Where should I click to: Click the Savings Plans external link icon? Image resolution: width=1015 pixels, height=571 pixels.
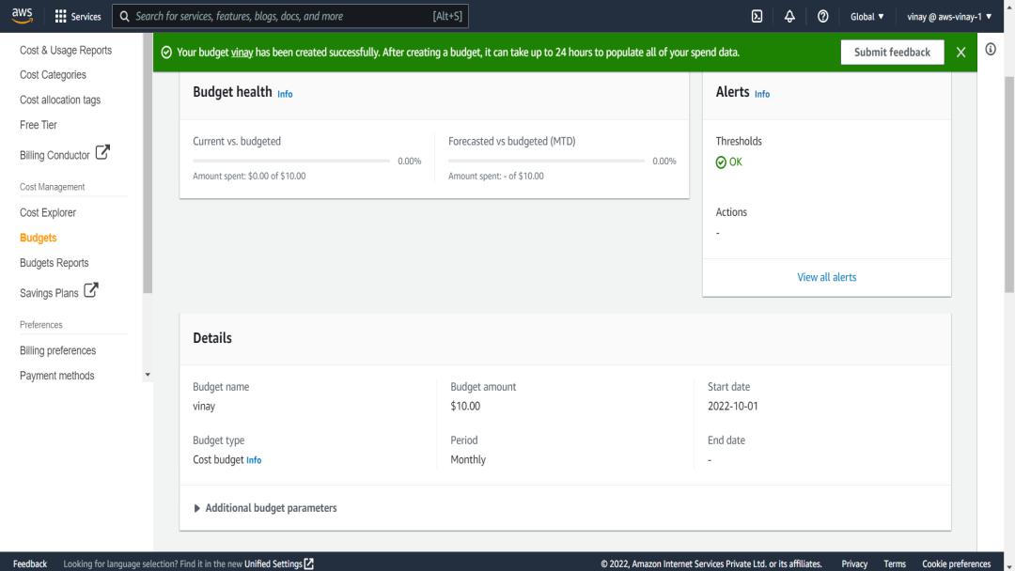coord(90,290)
